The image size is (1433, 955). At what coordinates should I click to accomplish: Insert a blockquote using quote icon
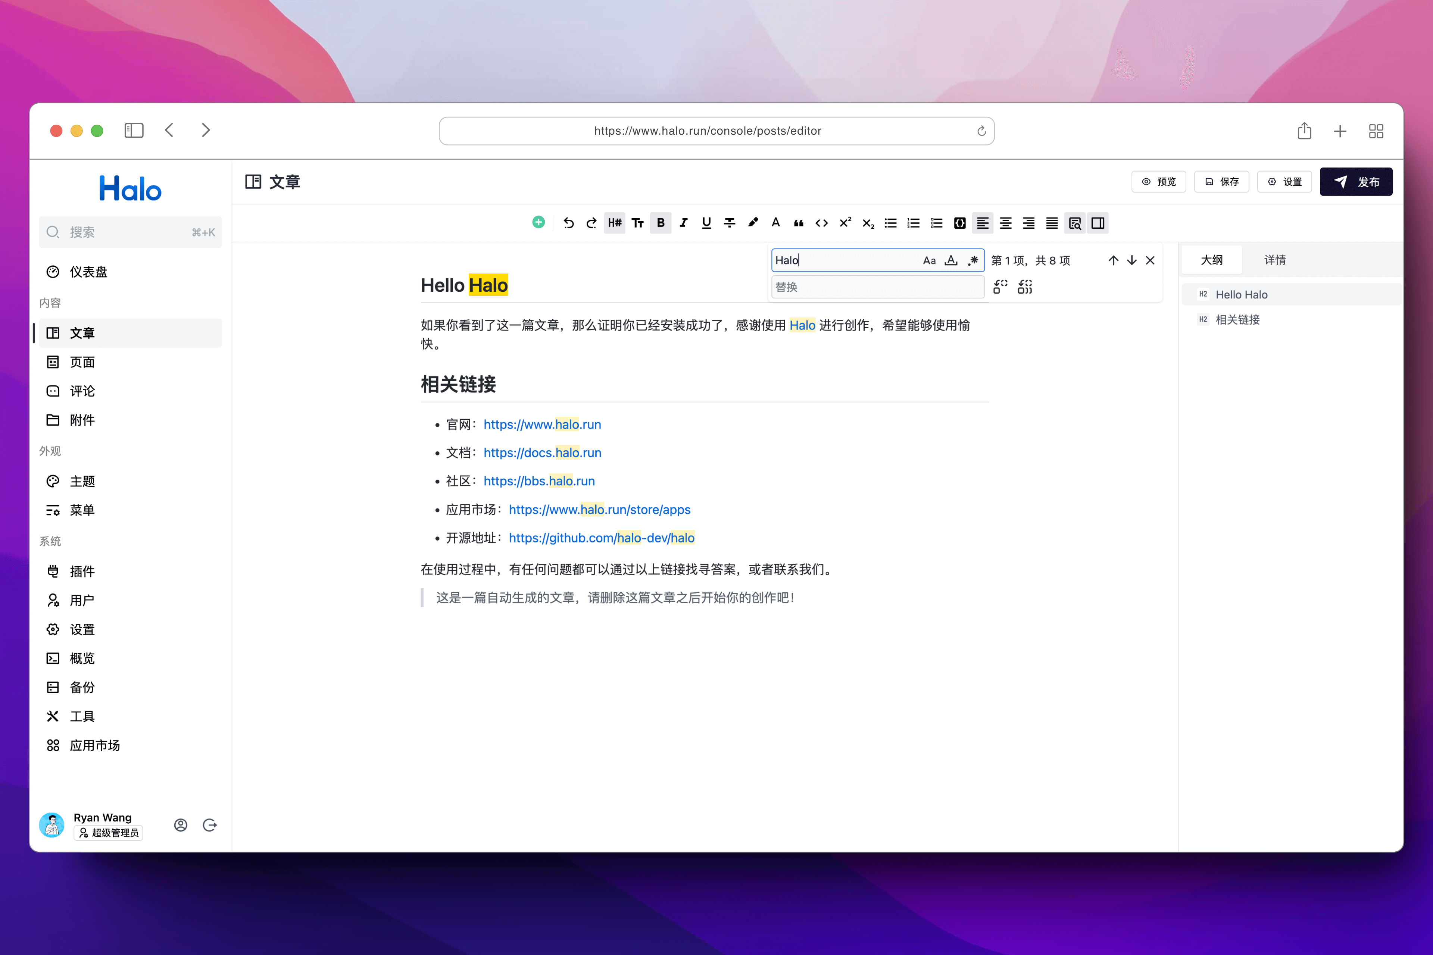point(798,223)
